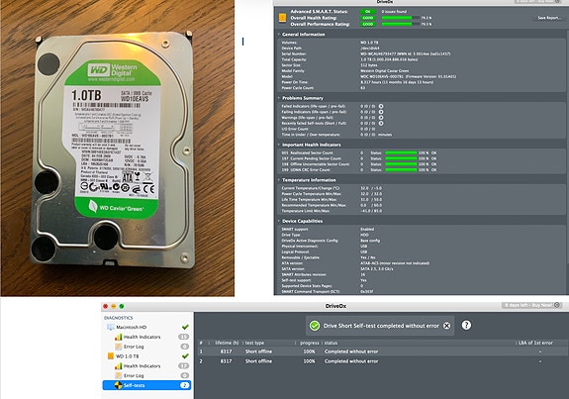Click orange drive icon in upper DriveDx summary header

tap(282, 18)
